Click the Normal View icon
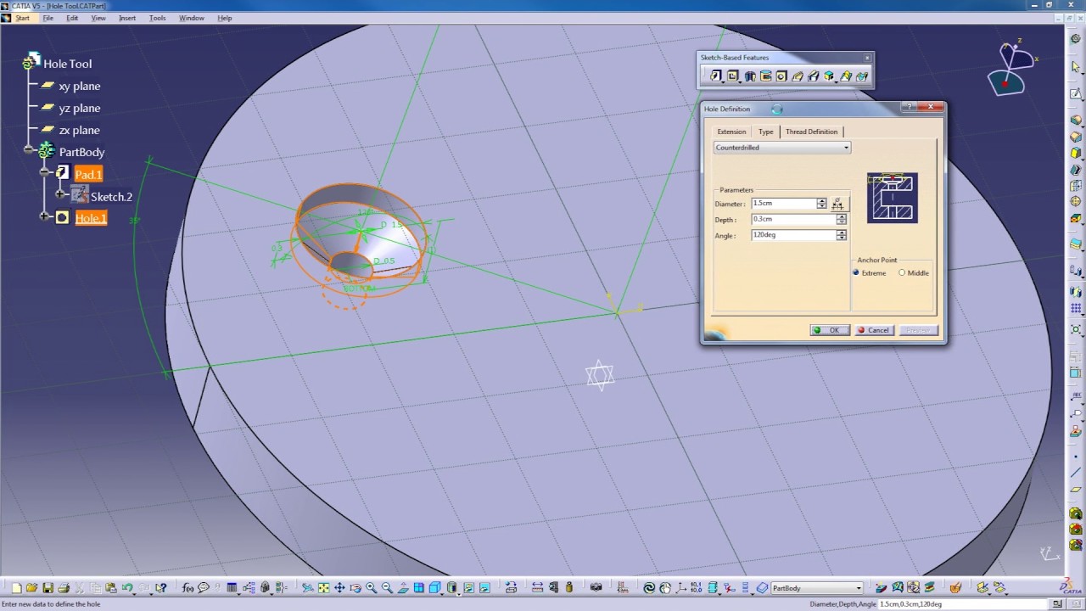The width and height of the screenshot is (1086, 611). tap(403, 587)
